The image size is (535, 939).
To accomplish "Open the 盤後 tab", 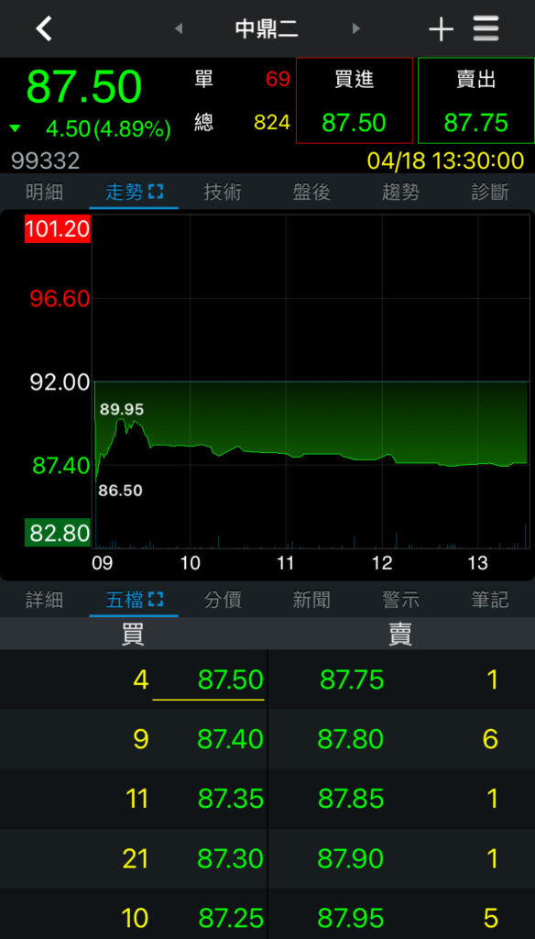I will (311, 193).
